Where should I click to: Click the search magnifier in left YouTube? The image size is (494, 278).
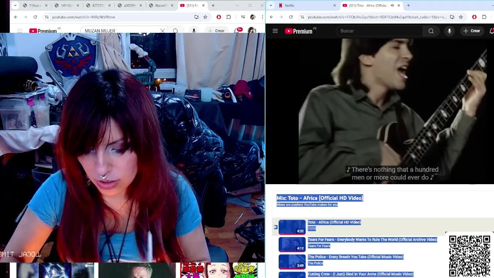pyautogui.click(x=175, y=31)
